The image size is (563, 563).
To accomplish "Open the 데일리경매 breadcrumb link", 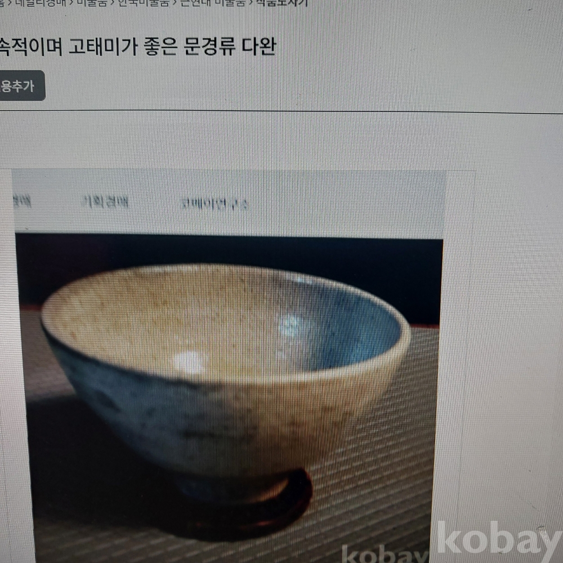I will coord(41,3).
